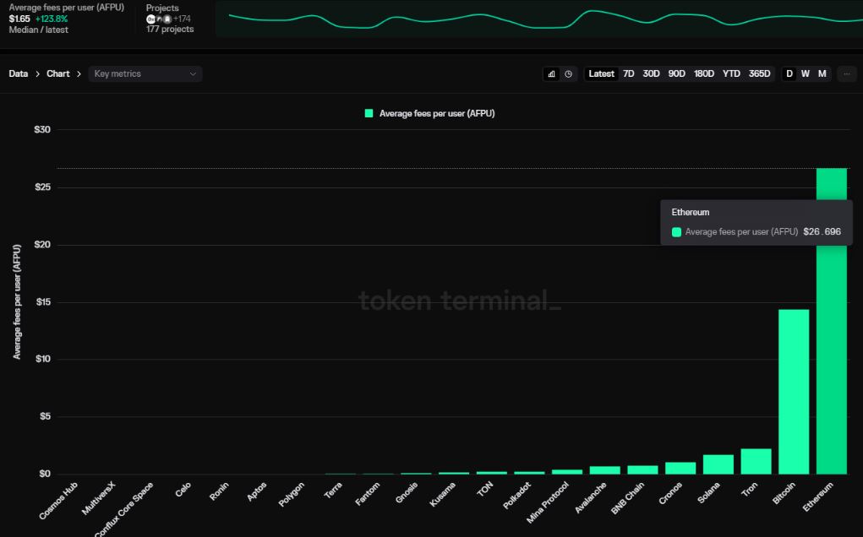The height and width of the screenshot is (537, 863).
Task: Click the 'Average fees per user (AFPU)' header title
Action: click(66, 8)
